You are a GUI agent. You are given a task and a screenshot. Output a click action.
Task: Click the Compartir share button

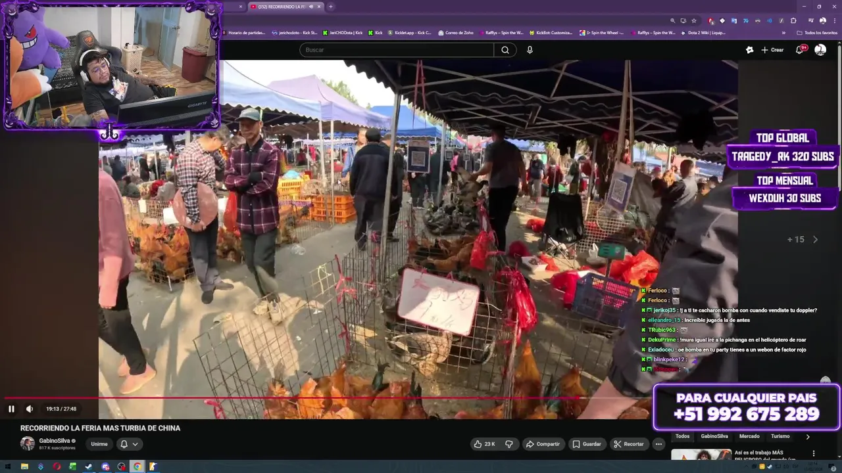pos(543,444)
